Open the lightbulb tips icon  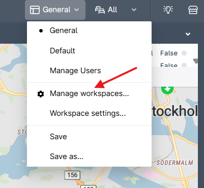[168, 10]
